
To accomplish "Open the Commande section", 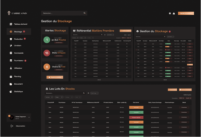I will click(19, 53).
